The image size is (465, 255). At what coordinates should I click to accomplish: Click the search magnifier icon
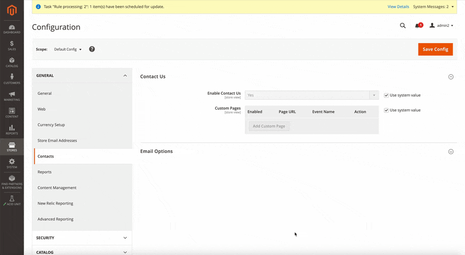point(402,26)
